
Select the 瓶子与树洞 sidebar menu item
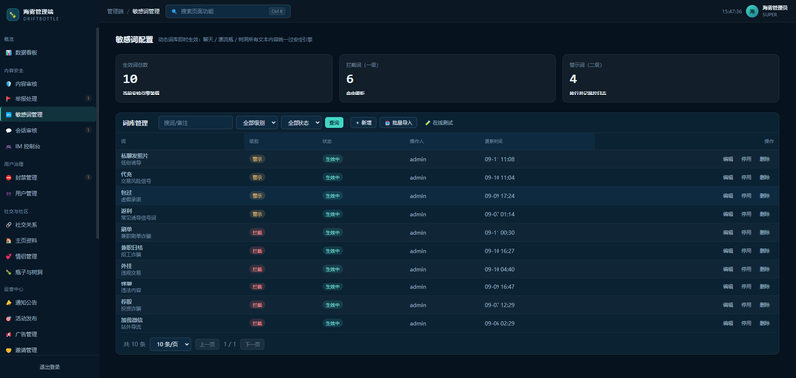[47, 272]
